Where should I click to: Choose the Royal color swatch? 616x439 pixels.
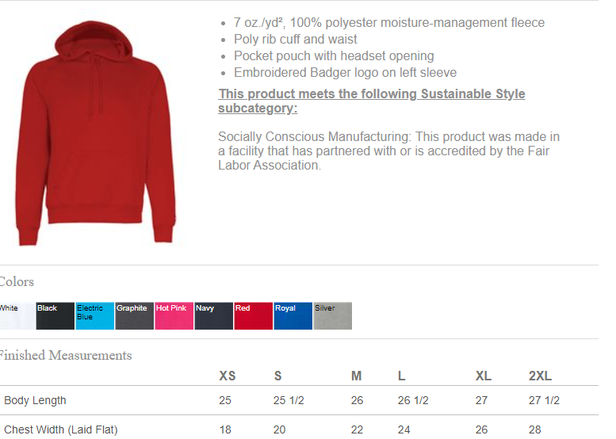tap(293, 315)
